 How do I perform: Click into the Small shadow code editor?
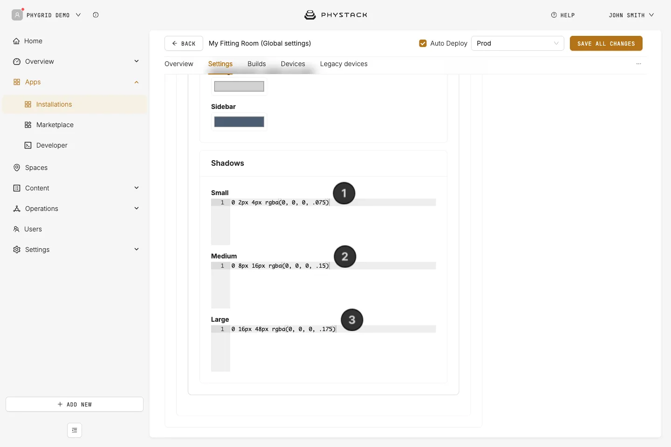point(323,222)
